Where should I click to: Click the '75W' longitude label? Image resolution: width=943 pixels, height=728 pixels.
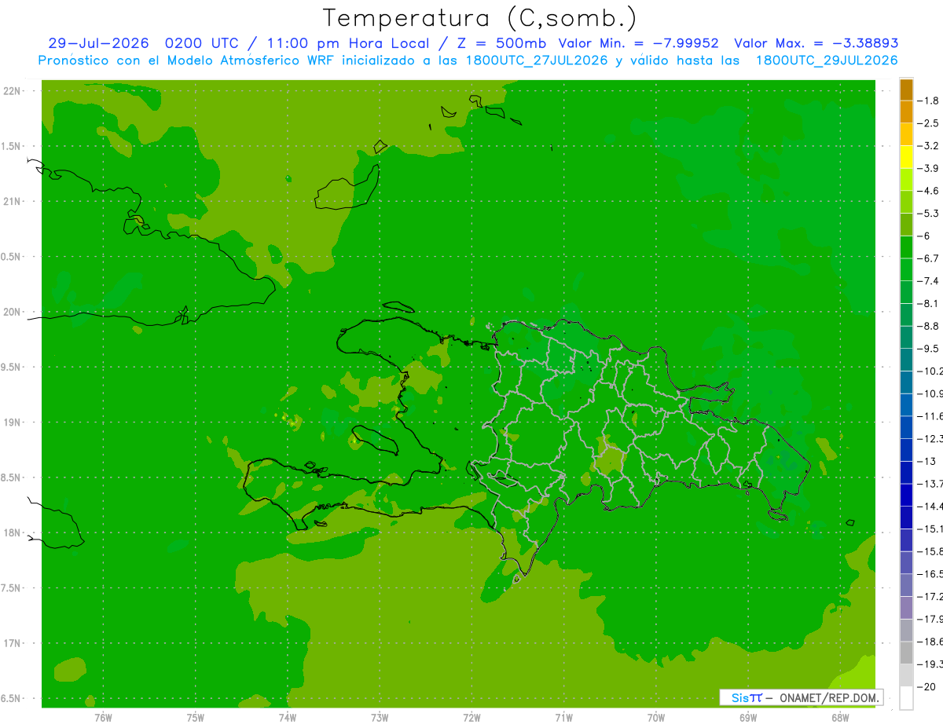[x=196, y=717]
